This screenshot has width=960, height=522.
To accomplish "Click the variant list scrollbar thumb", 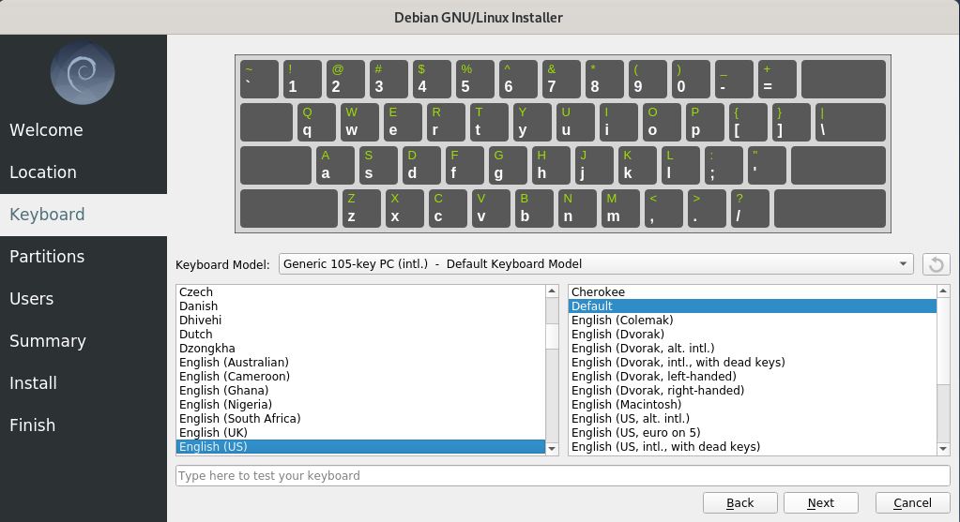I will pyautogui.click(x=943, y=341).
